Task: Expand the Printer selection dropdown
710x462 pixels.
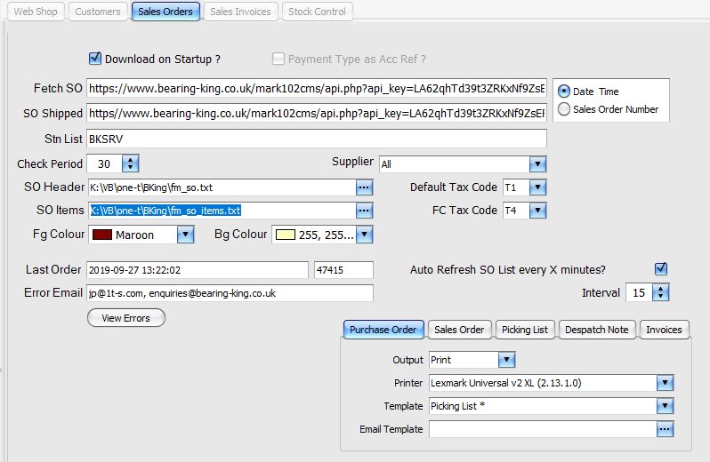Action: point(665,382)
